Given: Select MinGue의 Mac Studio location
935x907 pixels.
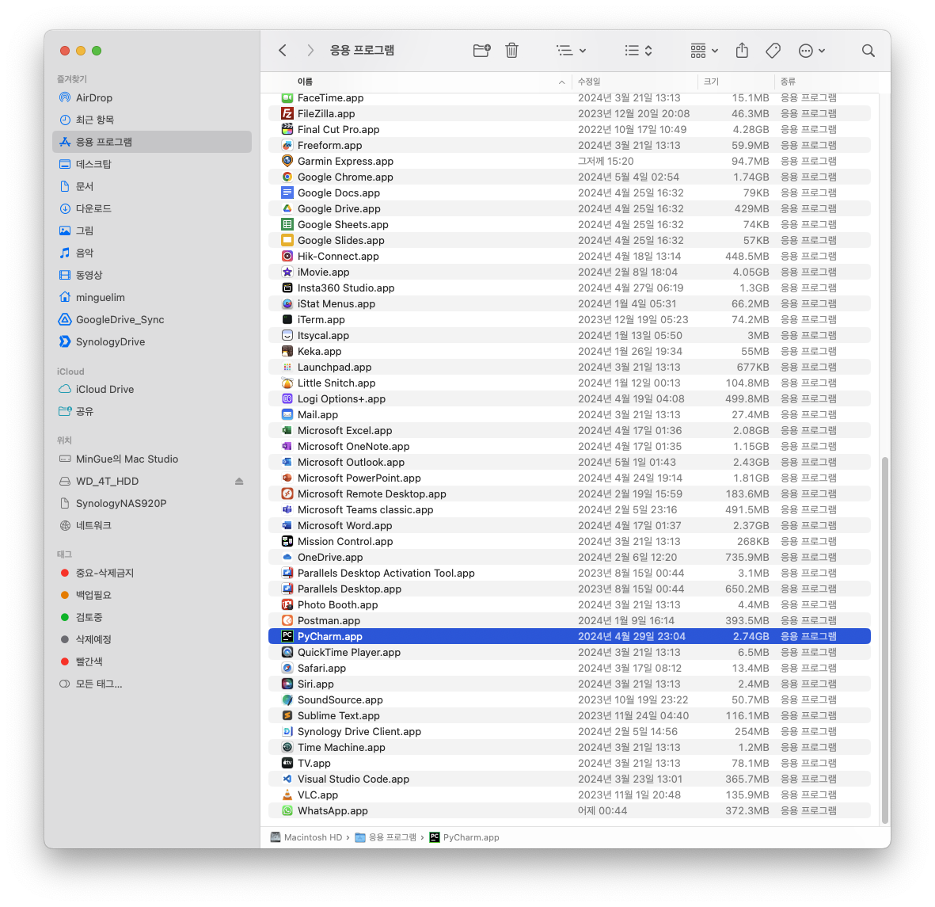Looking at the screenshot, I should tap(152, 459).
